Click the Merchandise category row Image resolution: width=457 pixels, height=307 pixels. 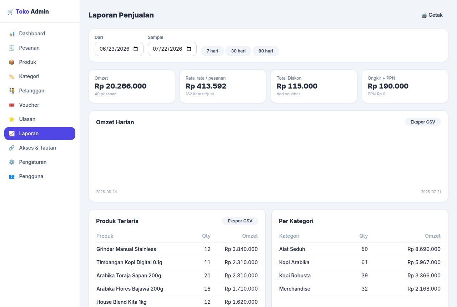[x=360, y=289]
